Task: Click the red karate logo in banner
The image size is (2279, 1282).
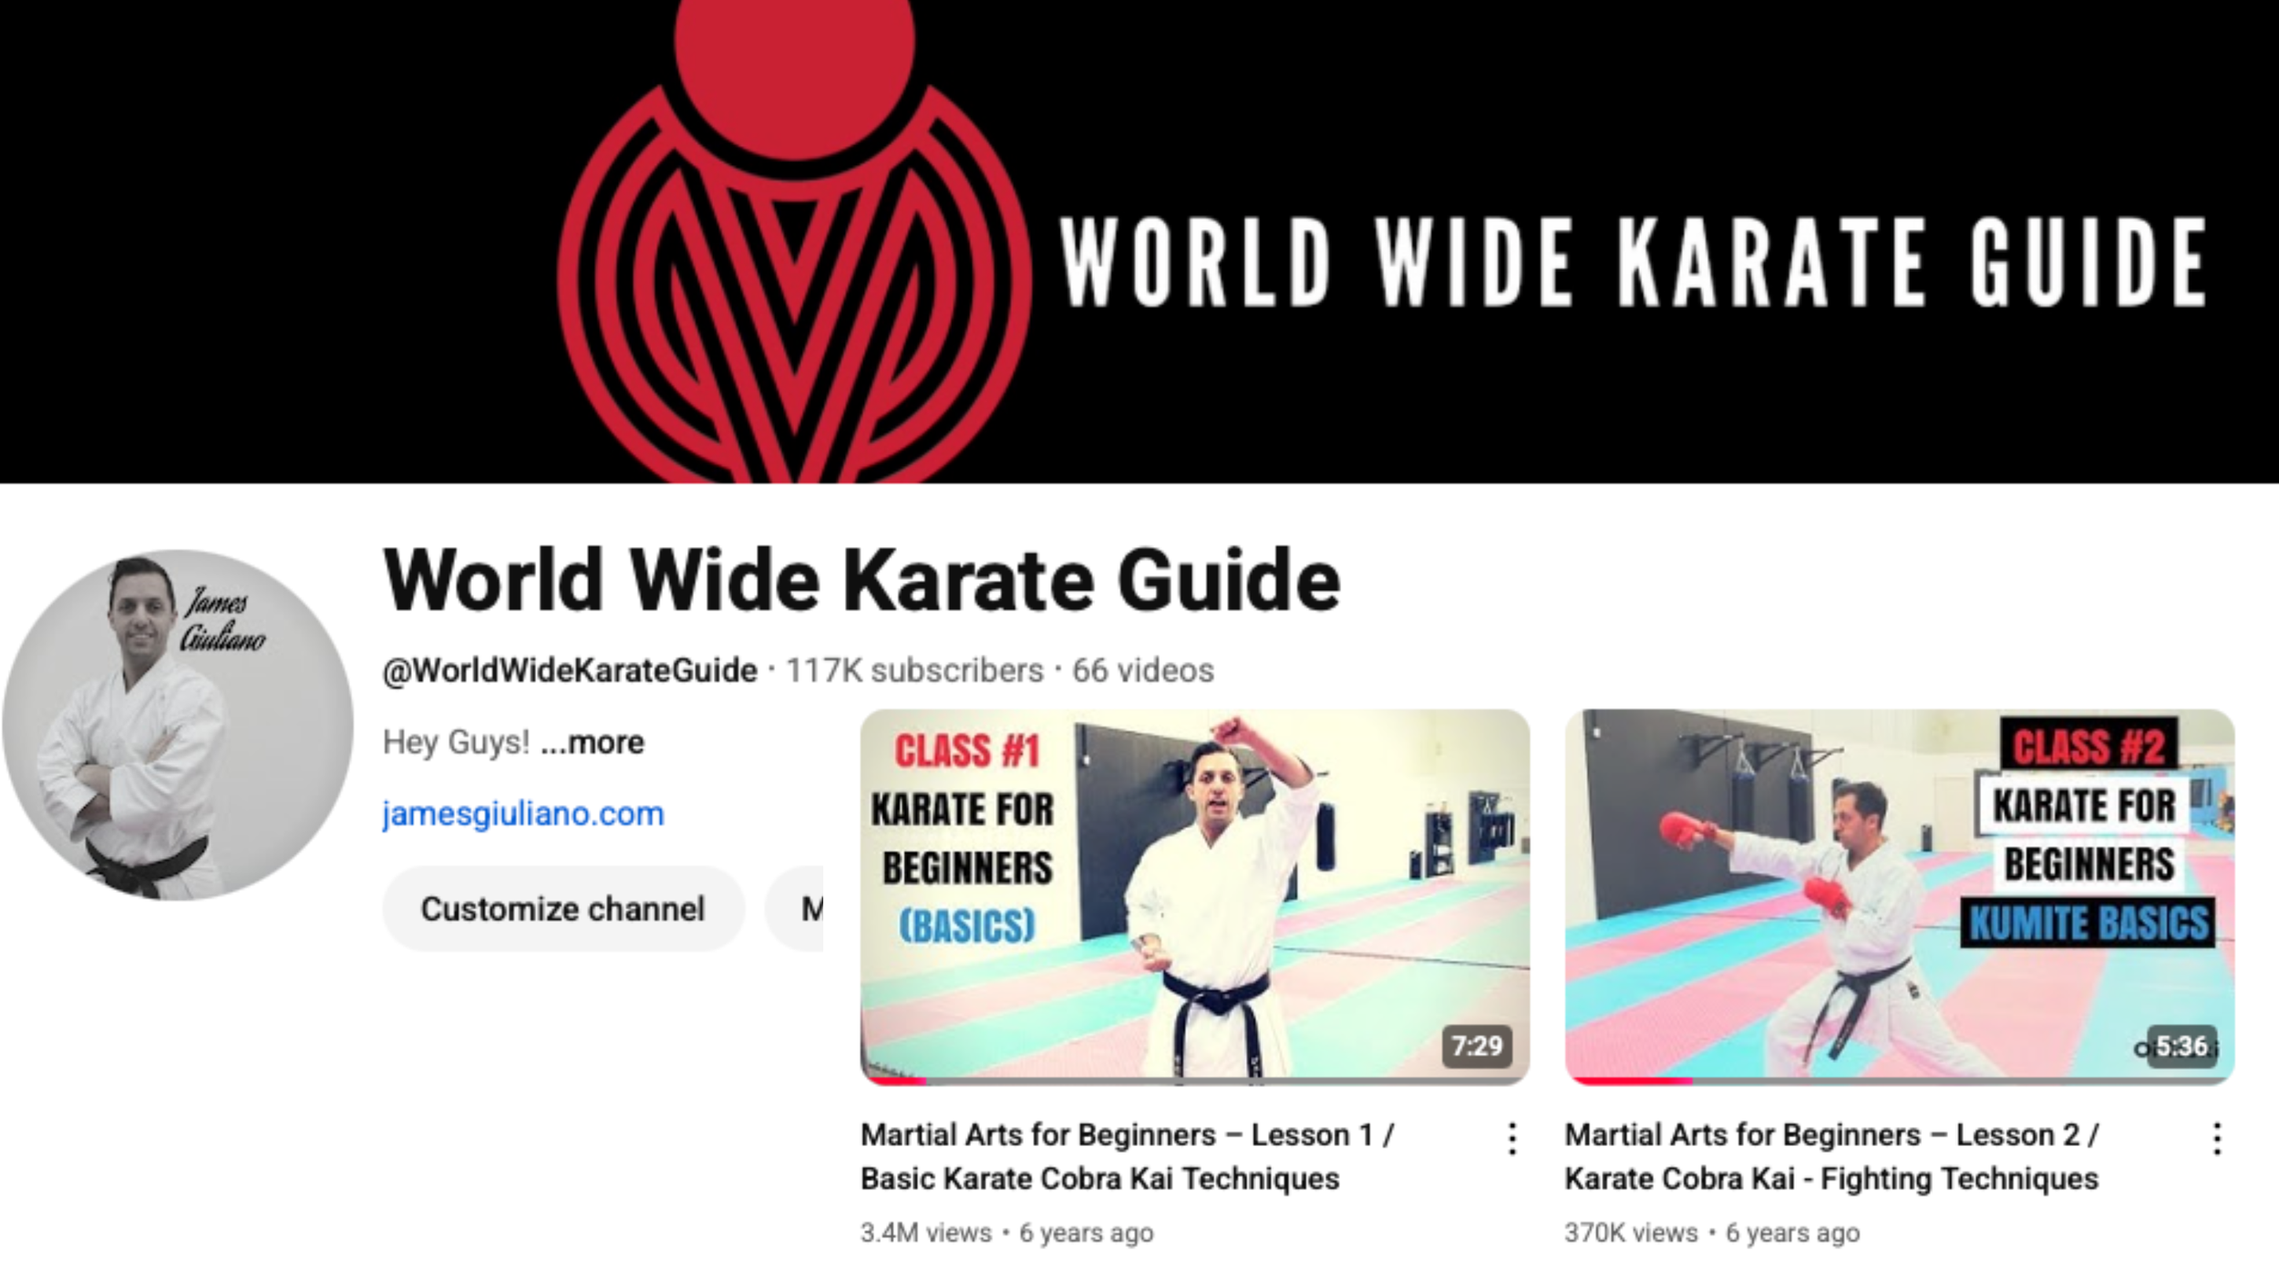Action: click(795, 242)
